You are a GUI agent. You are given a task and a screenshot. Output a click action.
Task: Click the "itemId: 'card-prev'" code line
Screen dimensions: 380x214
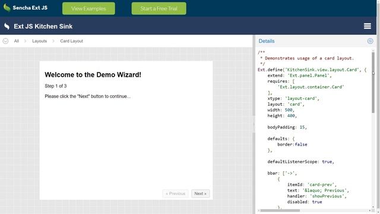(312, 185)
